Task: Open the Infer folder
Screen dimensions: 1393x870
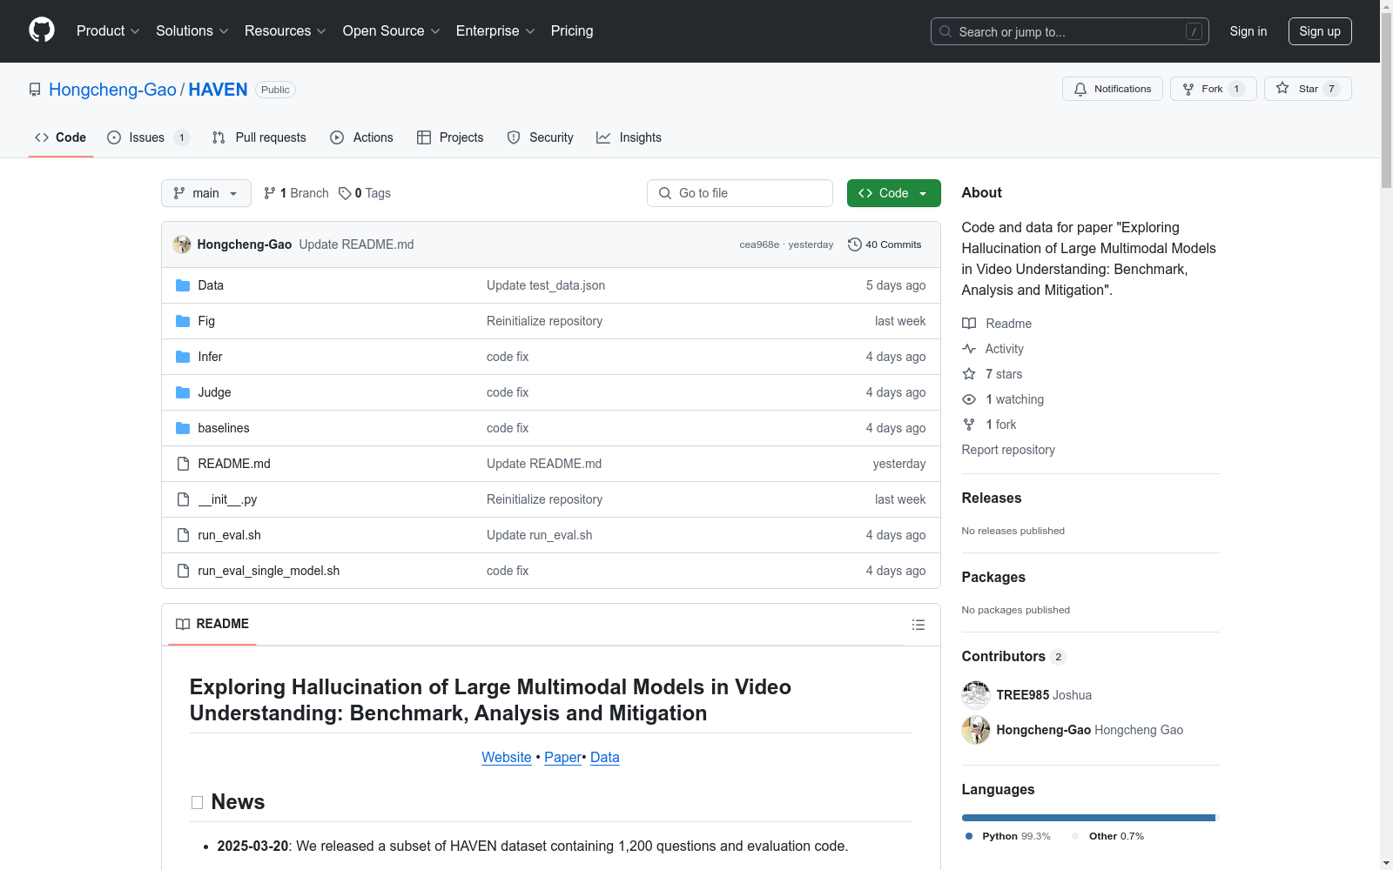Action: click(210, 357)
